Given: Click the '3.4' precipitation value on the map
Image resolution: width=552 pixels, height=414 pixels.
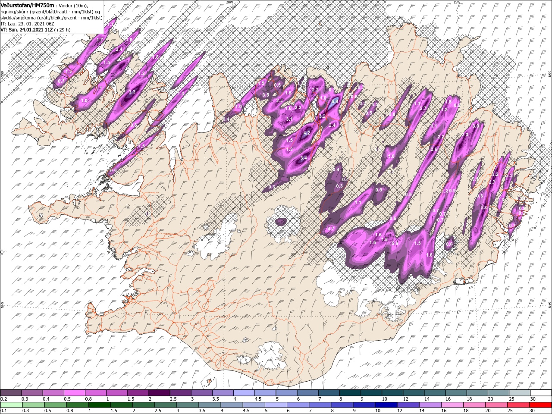Looking at the screenshot, I should [x=304, y=158].
